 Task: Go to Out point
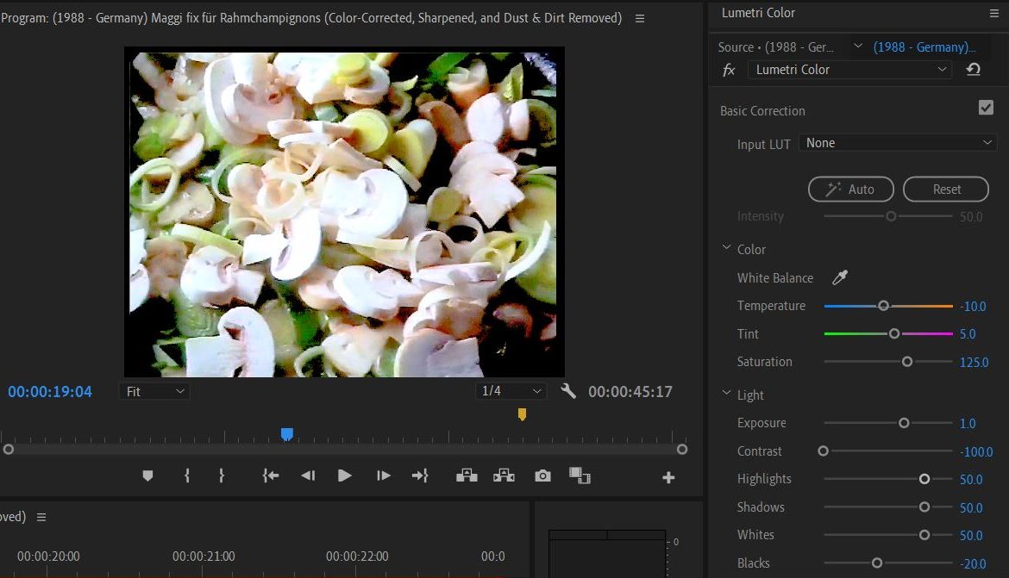[x=420, y=475]
